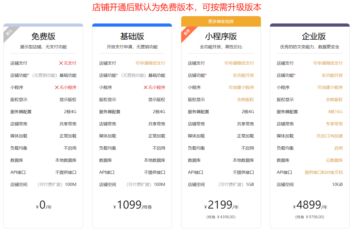The height and width of the screenshot is (231, 351).
Task: Click the red X beside 无支付 in 免费版
Action: [61, 63]
